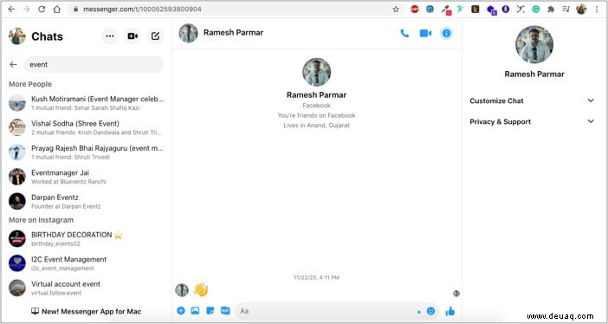Viewport: 608px width, 324px height.
Task: Go to browser home page
Action: (x=56, y=9)
